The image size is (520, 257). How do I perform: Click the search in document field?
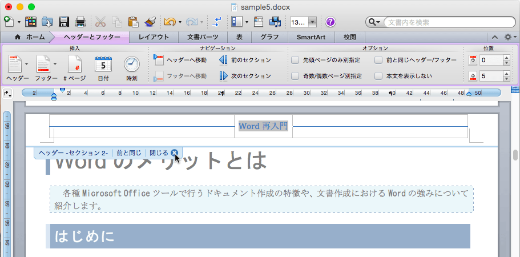[449, 22]
